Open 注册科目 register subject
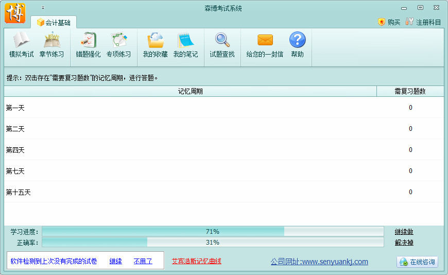This screenshot has height=275, width=448. click(423, 22)
